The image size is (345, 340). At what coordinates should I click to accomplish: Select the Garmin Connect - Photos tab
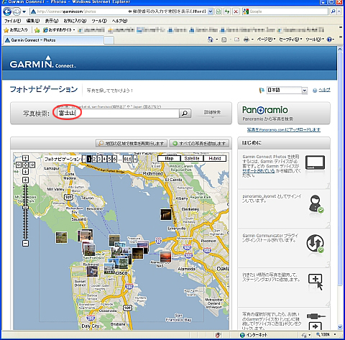pos(54,40)
